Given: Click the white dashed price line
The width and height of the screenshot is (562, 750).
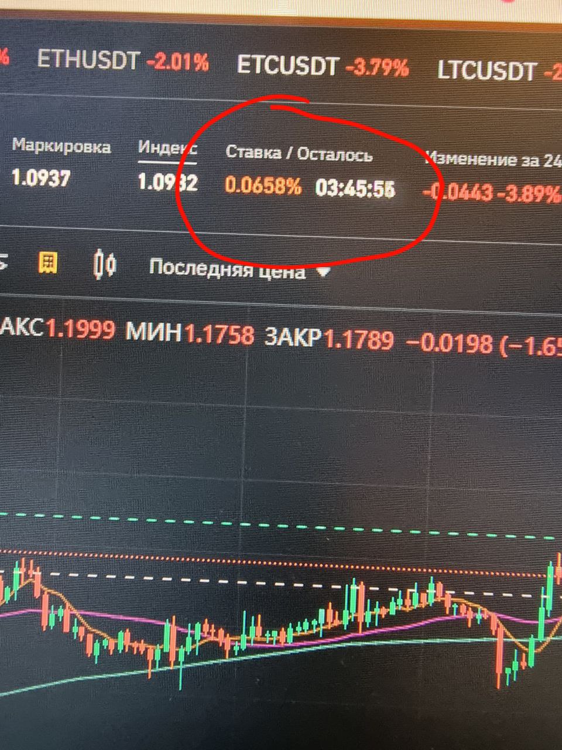Looking at the screenshot, I should point(281,585).
